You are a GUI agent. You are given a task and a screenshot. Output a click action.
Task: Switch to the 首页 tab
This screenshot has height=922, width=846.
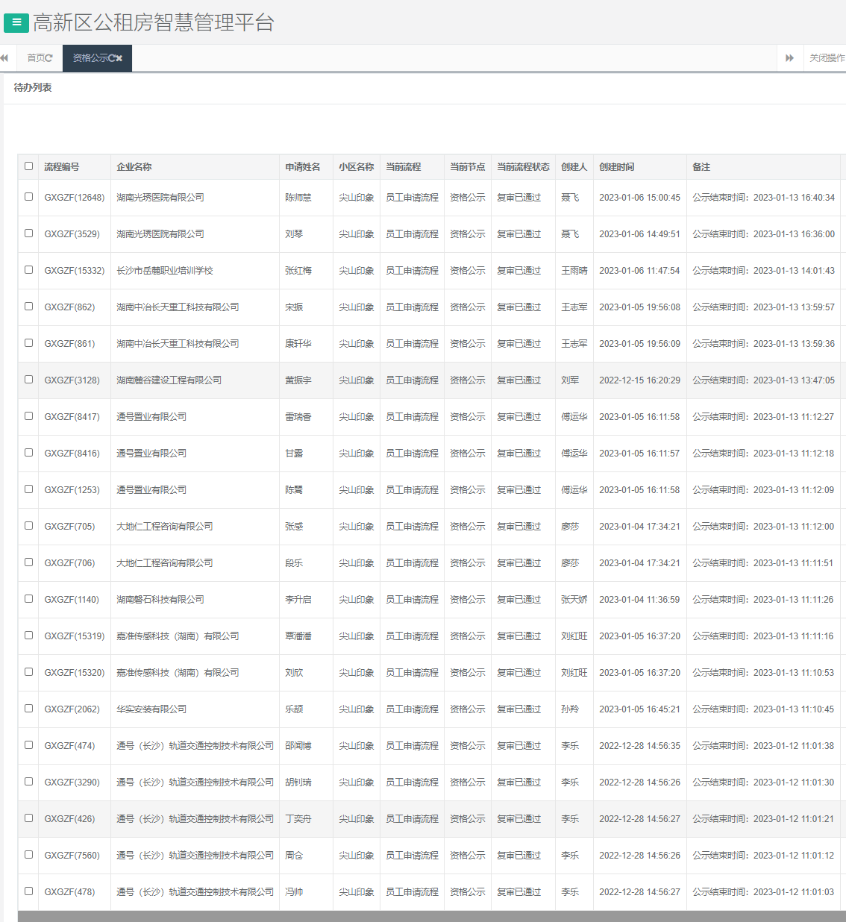tap(35, 58)
